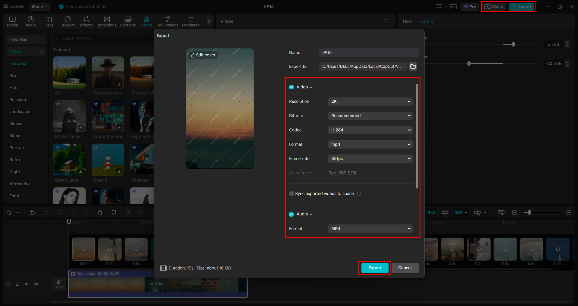Open the Stickers panel
This screenshot has width=578, height=306.
tap(67, 21)
